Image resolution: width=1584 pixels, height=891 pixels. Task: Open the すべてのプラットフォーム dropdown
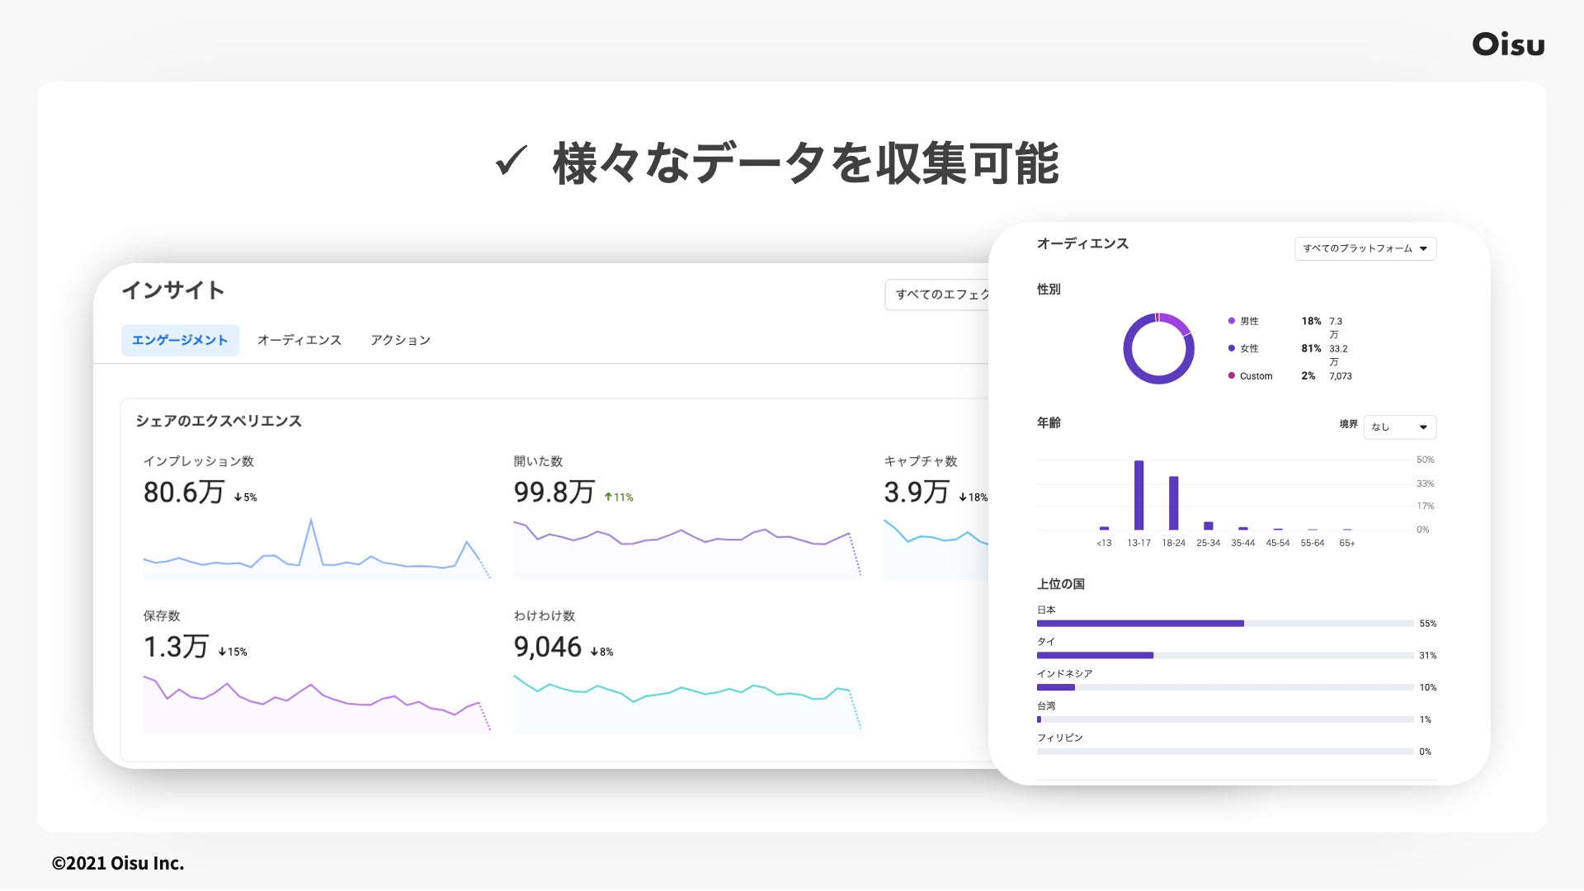[1365, 248]
